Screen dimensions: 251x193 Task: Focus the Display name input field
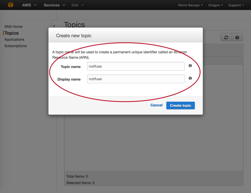(x=136, y=79)
